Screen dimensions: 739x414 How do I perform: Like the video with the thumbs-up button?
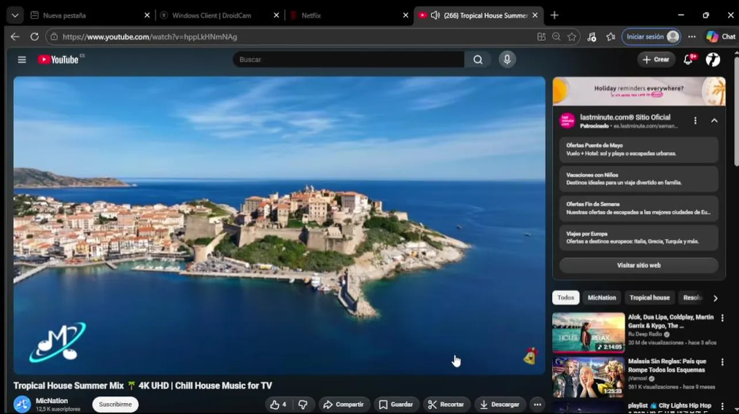tap(278, 404)
